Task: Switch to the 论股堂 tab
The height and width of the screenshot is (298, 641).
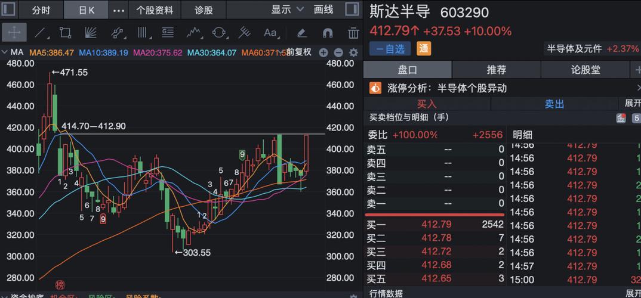Action: point(585,69)
